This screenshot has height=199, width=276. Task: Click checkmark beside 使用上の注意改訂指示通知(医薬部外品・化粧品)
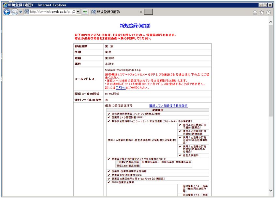tap(180, 146)
